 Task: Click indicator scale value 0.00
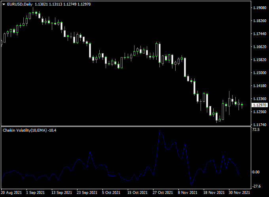[x=256, y=172]
